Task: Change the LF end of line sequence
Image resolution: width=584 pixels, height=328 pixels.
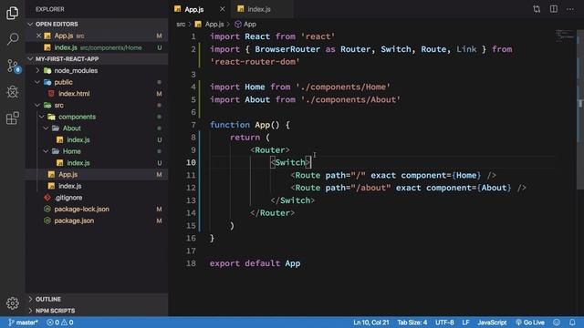Action: [x=465, y=323]
